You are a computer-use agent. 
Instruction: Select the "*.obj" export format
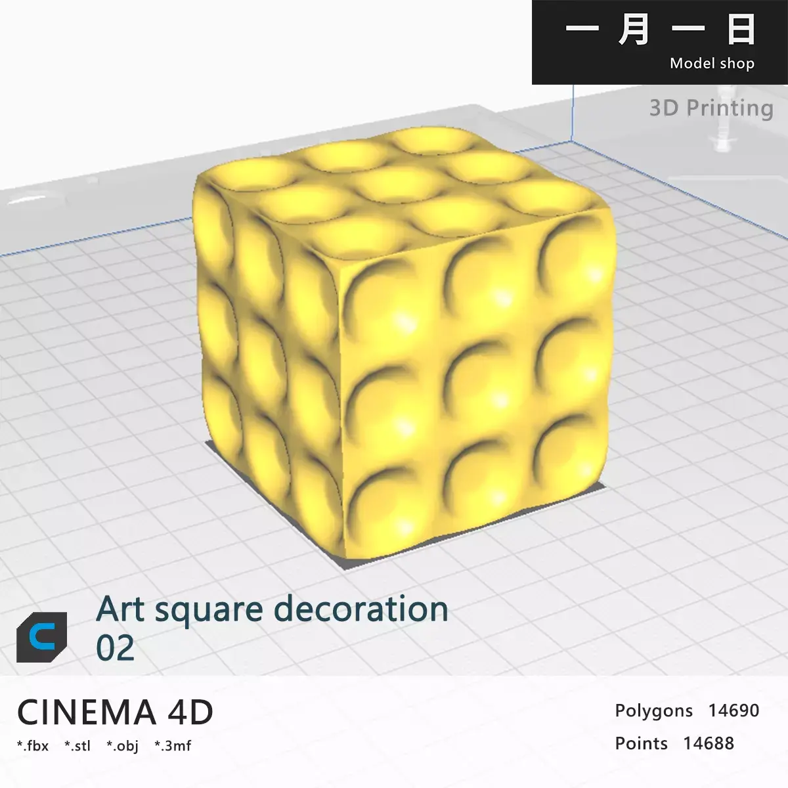click(x=123, y=745)
